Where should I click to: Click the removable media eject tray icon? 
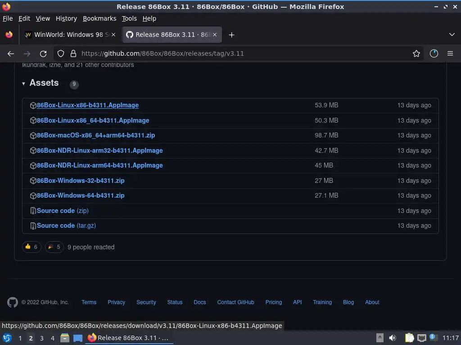tap(380, 338)
